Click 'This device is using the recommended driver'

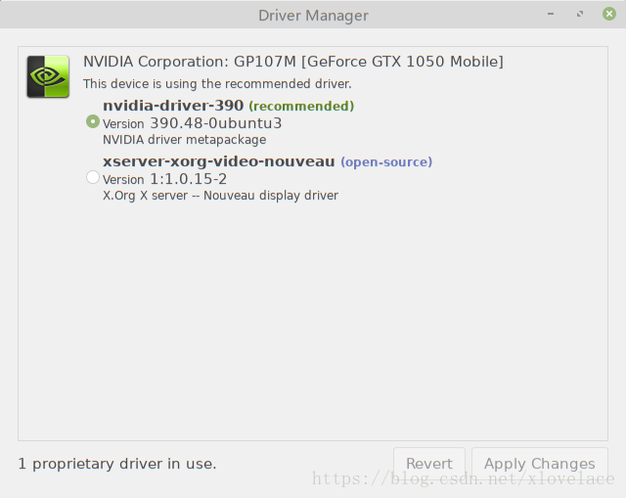coord(217,84)
